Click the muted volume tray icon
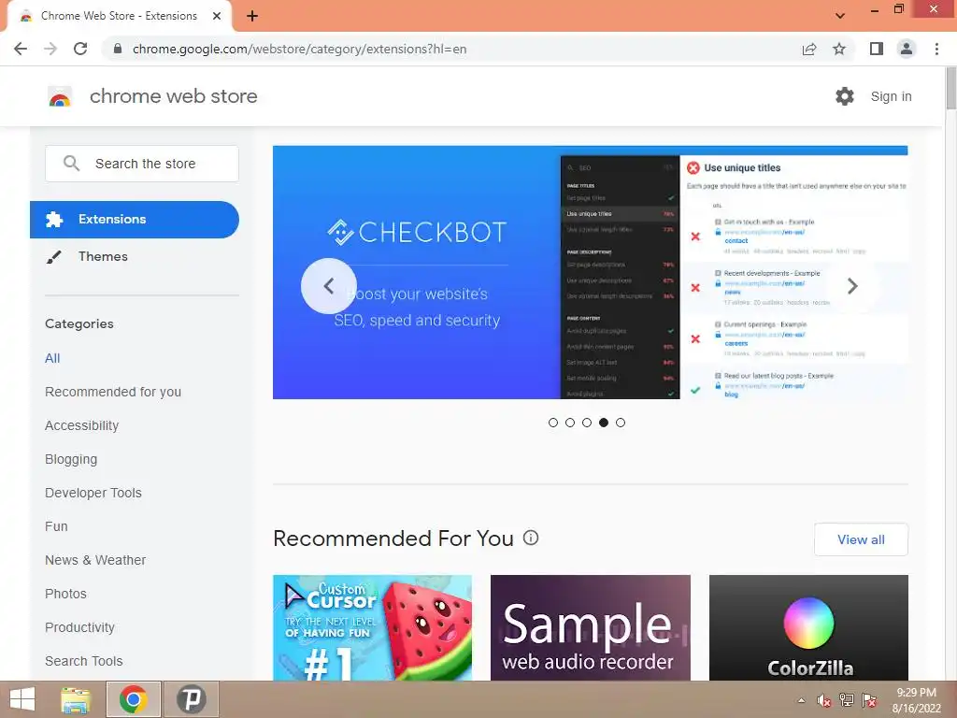Screen dimensions: 957x718 [824, 700]
